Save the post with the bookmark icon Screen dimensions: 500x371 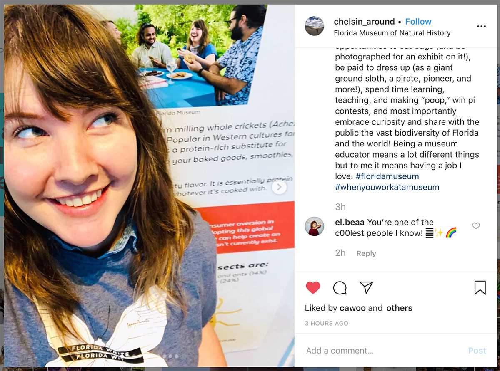[x=480, y=288]
